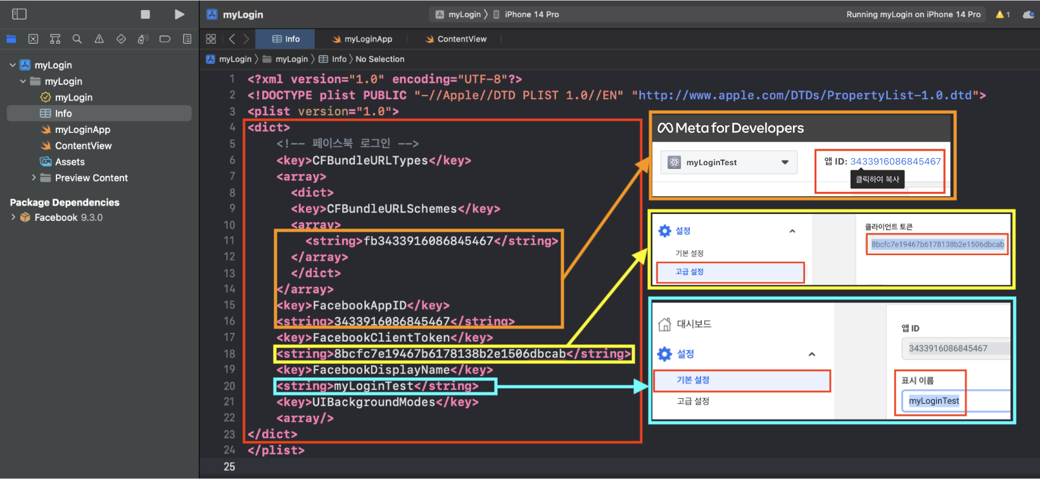
Task: Click No Selection in jump bar
Action: 380,59
